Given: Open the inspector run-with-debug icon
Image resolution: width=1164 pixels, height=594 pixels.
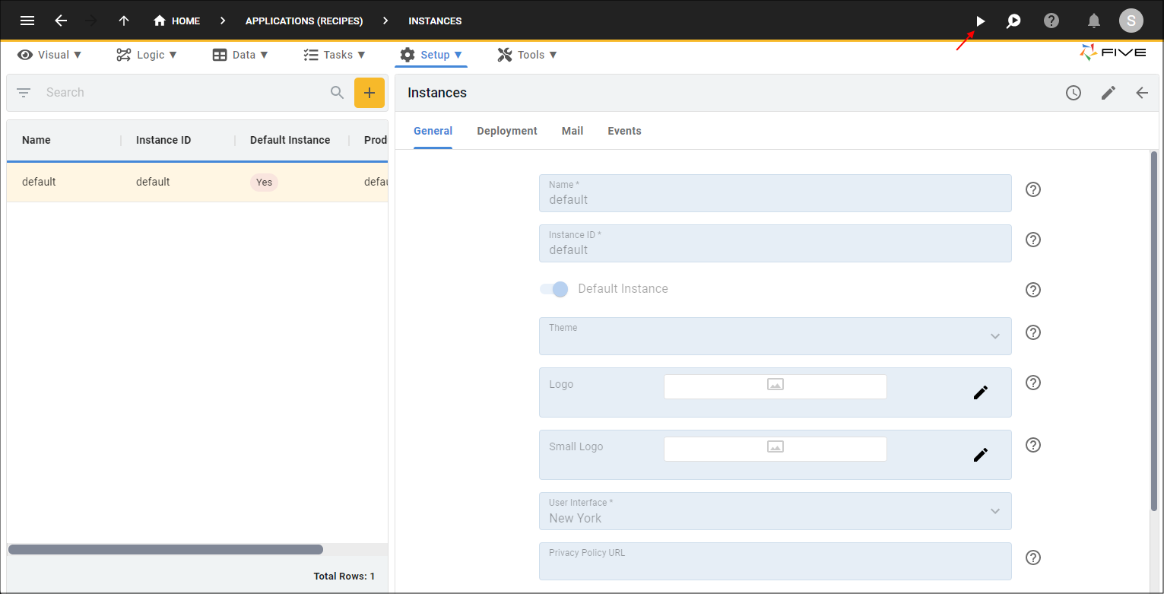Looking at the screenshot, I should coord(1013,21).
